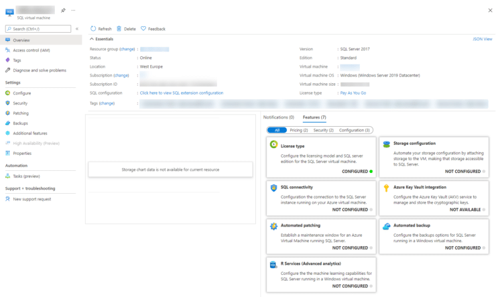Click the 'SQL Server 2017' version value

coord(355,49)
